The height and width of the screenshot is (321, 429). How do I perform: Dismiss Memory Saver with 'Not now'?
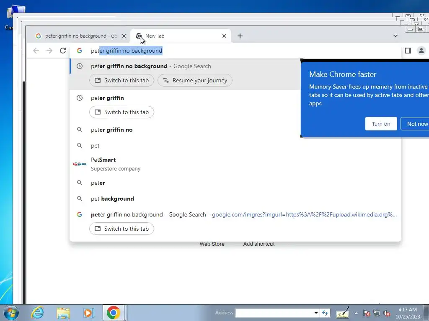(415, 124)
